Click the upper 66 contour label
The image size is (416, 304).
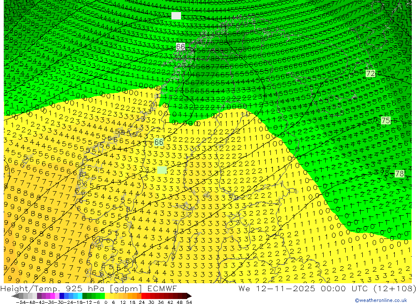tap(181, 47)
